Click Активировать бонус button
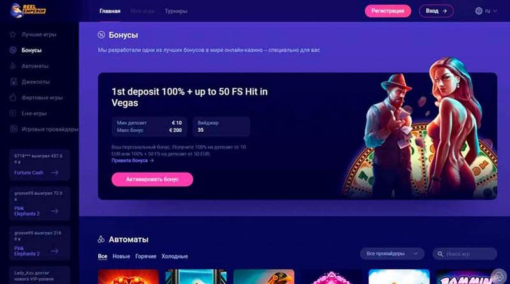The image size is (510, 284). (152, 180)
